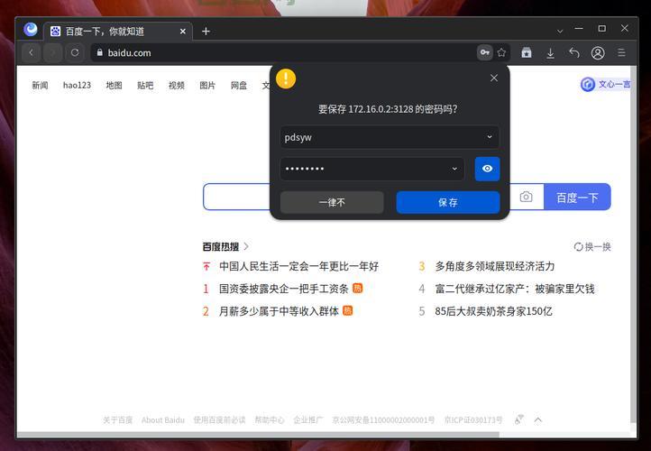Viewport: 651px width, 451px height.
Task: Open the 文心一言 icon link
Action: 605,84
